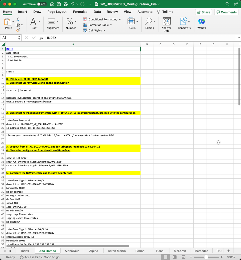Click the formula Cancel X icon
The width and height of the screenshot is (241, 260).
pos(26,38)
